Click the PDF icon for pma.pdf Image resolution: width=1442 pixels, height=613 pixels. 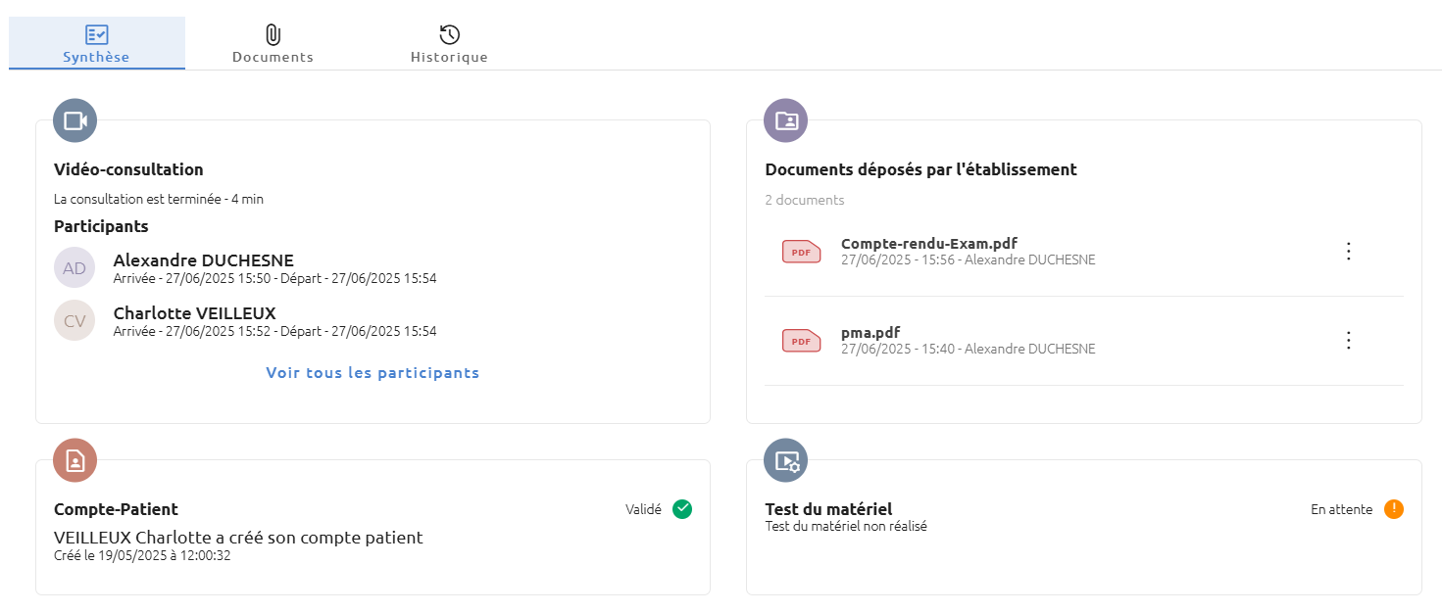tap(801, 341)
